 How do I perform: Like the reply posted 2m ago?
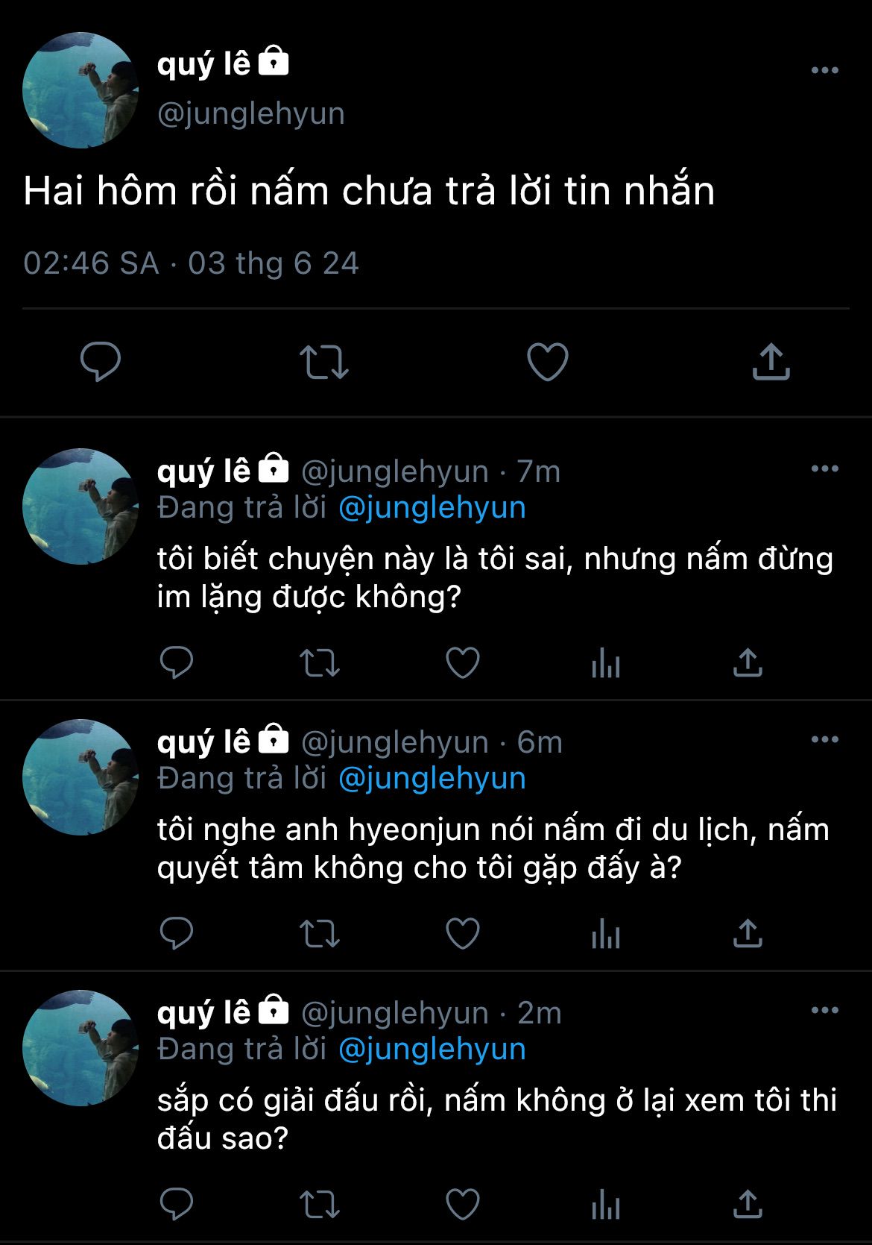(462, 1204)
